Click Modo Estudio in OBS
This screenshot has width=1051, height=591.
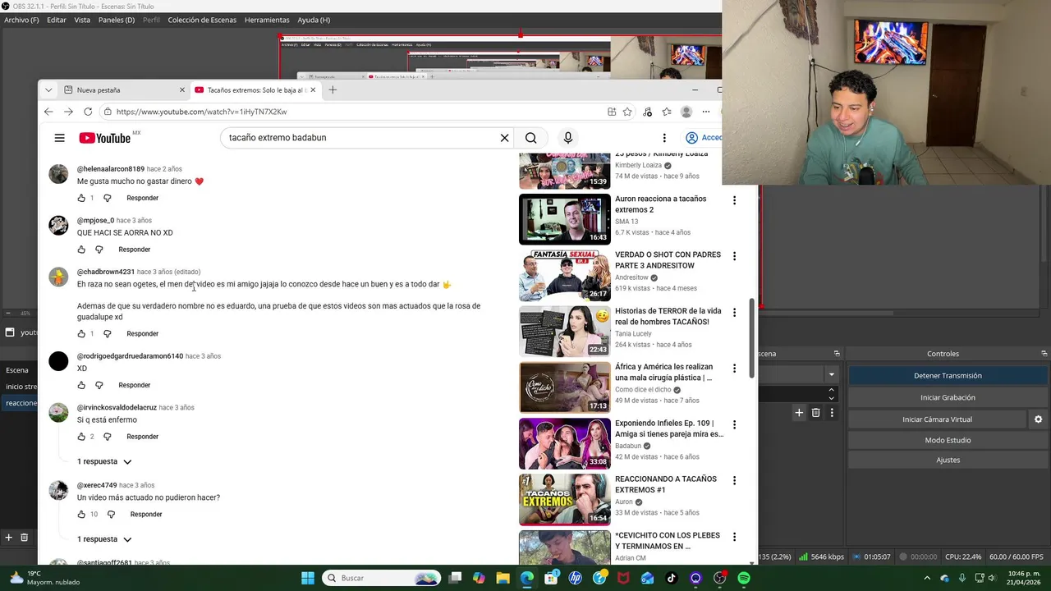pyautogui.click(x=948, y=440)
